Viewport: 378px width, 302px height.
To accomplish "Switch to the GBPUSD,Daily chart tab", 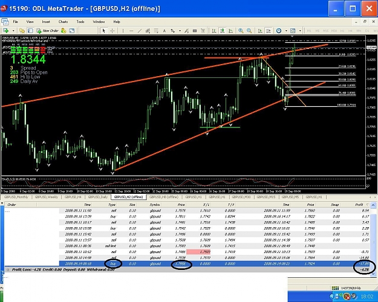I will (x=98, y=197).
